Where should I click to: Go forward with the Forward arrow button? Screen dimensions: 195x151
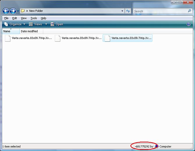[13, 11]
